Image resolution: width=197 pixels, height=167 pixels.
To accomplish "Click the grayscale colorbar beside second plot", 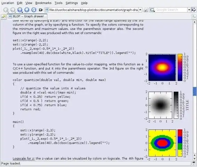I will (176, 105).
